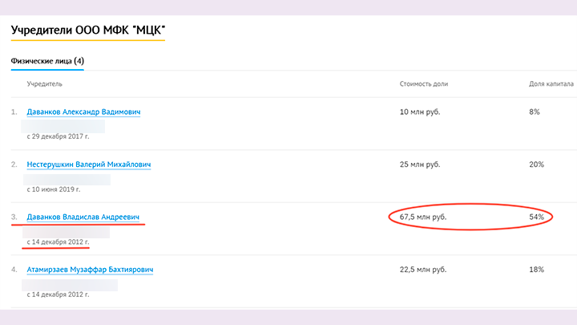Select the 20% capital share cell

(536, 165)
